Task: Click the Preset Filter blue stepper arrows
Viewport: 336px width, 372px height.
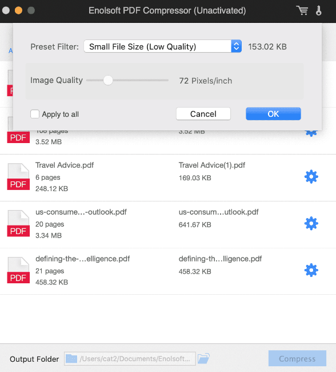Action: point(236,46)
